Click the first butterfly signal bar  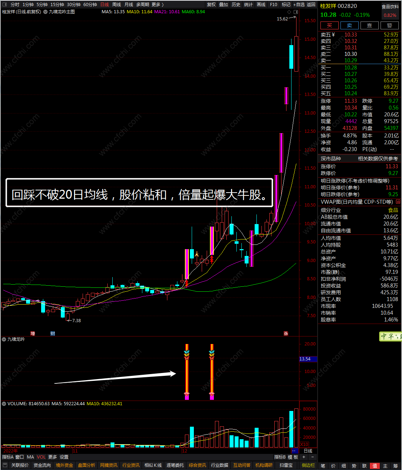[x=187, y=372]
